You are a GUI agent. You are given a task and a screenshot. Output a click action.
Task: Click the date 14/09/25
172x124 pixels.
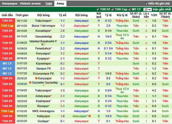(22, 53)
